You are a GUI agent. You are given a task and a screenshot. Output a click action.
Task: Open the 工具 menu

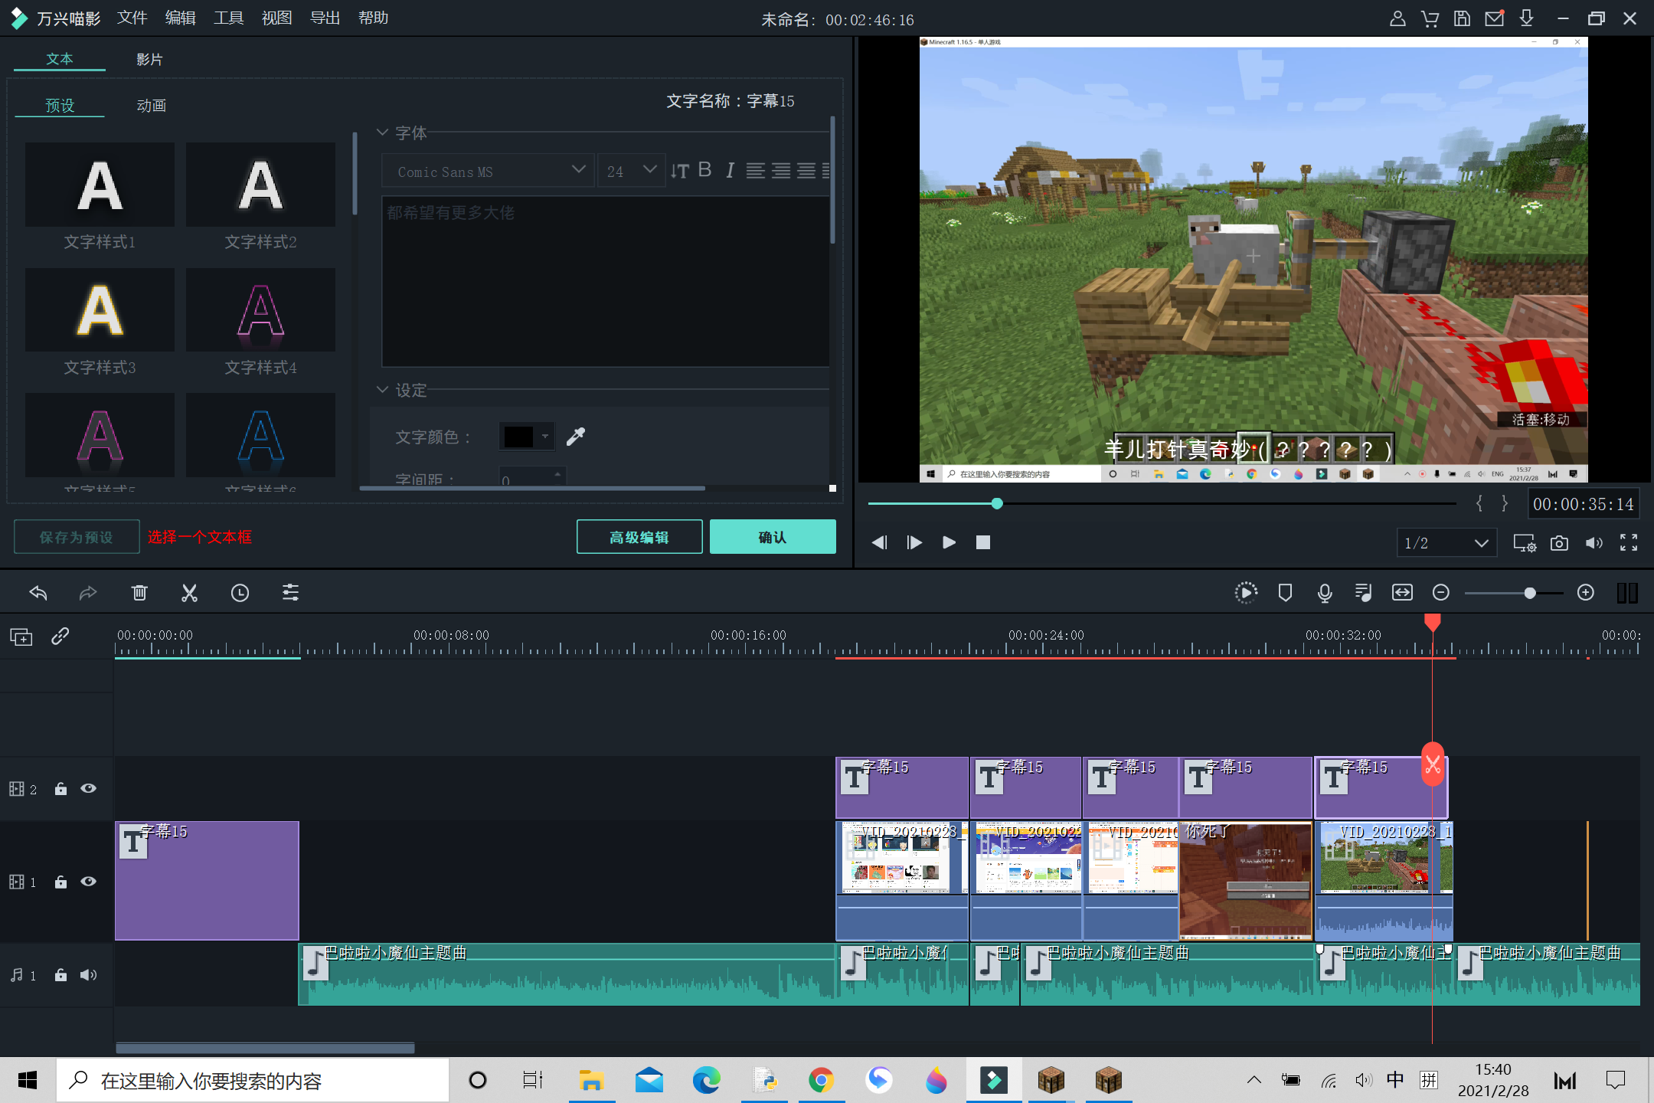click(x=229, y=18)
